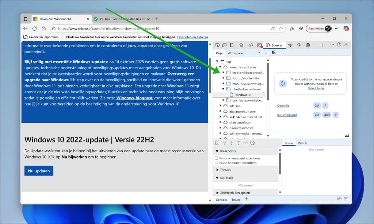Step over next function call
The width and height of the screenshot is (374, 224).
[x=225, y=143]
